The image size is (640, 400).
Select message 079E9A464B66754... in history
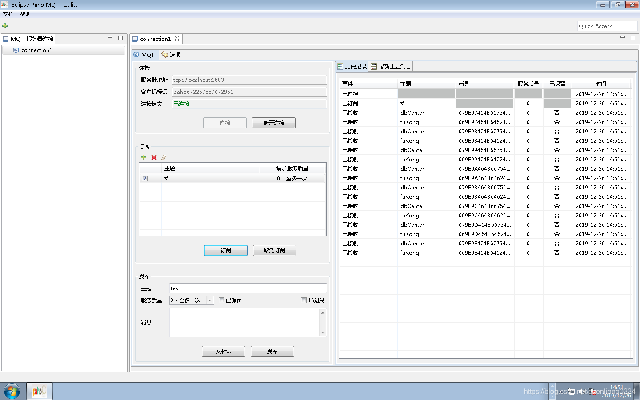pos(485,168)
